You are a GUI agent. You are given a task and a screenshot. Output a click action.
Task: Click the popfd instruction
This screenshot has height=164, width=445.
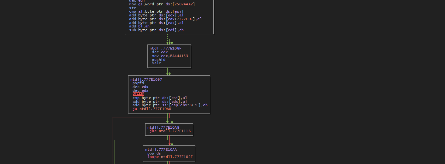(138, 83)
